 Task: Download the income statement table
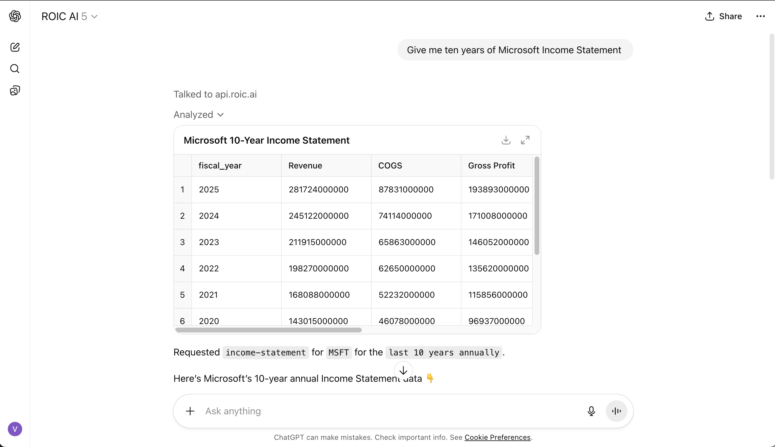(x=505, y=140)
